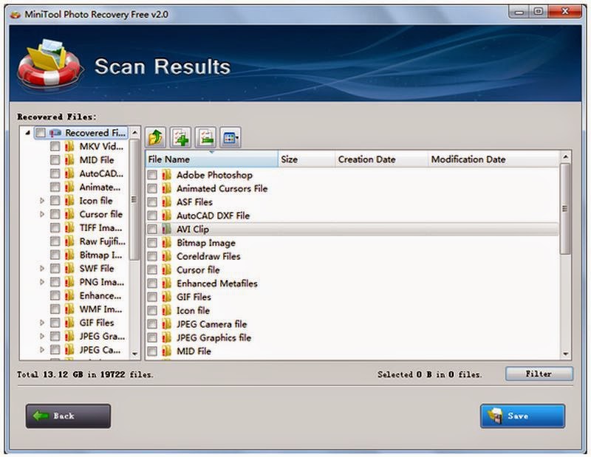Click the Icon file folder icon in list
Screen dimensions: 591x457
point(166,311)
